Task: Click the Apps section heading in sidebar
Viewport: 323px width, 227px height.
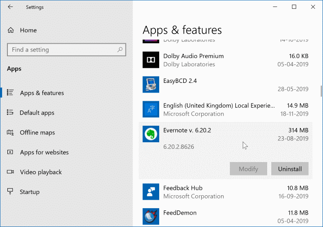Action: tap(14, 69)
